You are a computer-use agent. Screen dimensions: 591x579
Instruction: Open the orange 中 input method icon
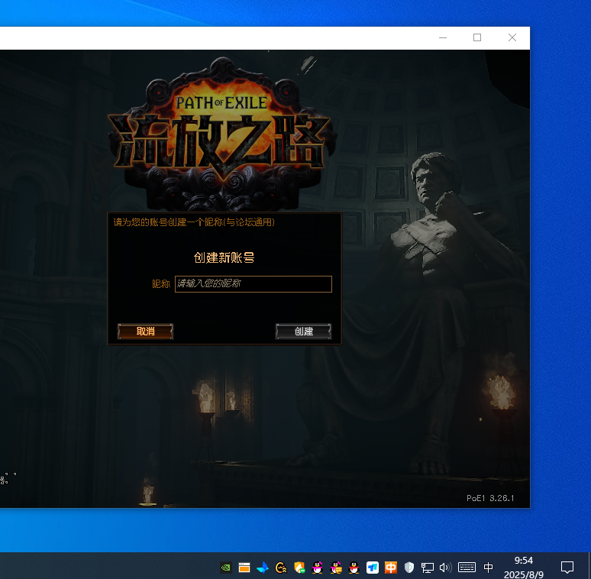tap(390, 568)
